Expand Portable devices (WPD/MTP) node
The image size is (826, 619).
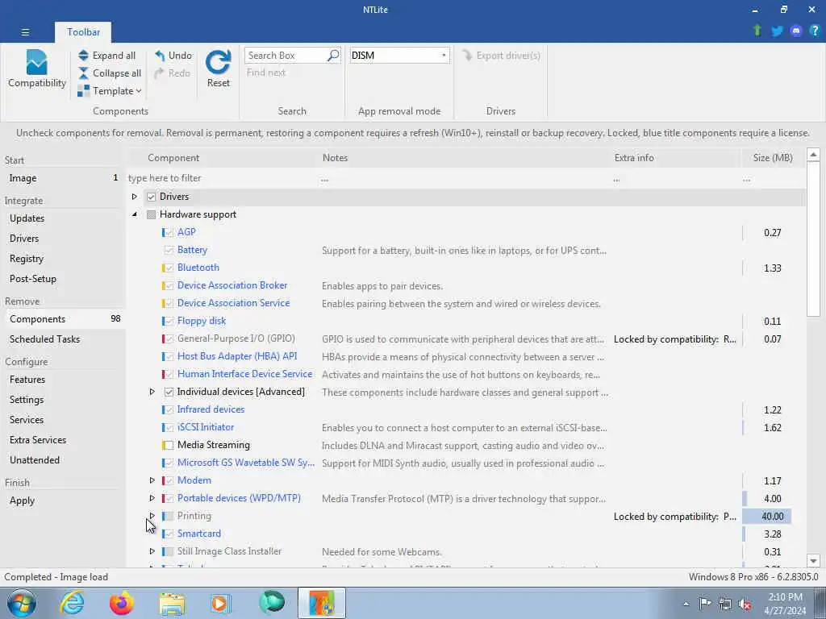pos(152,498)
